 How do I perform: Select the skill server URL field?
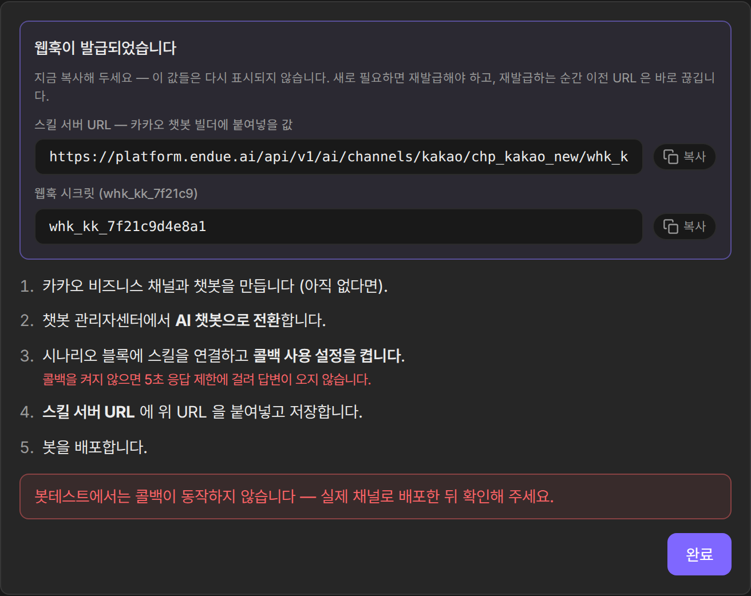(x=338, y=157)
